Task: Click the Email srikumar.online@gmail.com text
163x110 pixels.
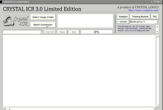Action: [x=134, y=31]
